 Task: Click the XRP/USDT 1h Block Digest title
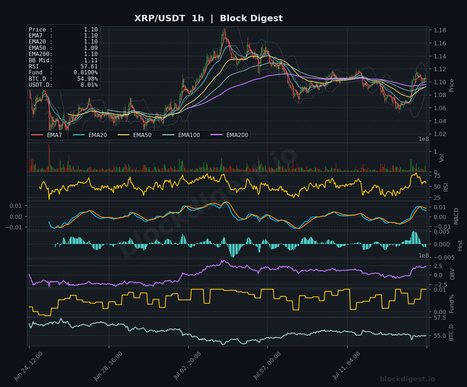click(x=208, y=18)
